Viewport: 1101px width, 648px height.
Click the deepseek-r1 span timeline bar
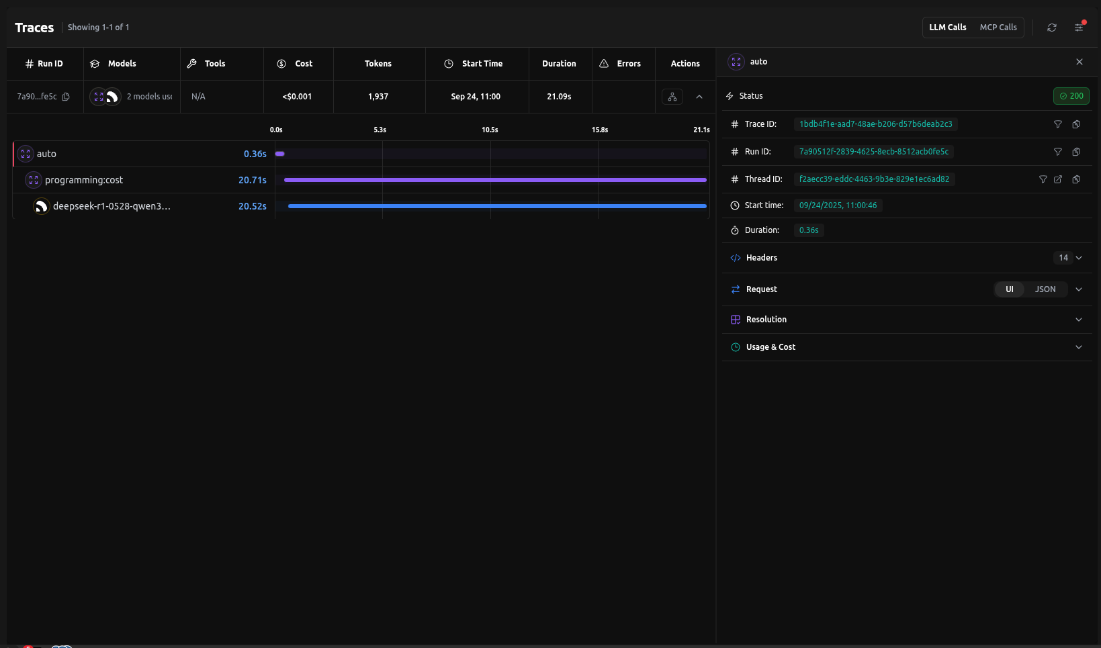[497, 206]
